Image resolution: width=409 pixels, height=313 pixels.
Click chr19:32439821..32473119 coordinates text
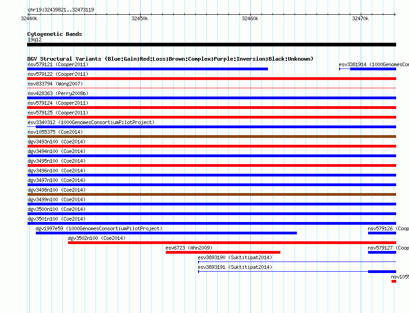[x=61, y=10]
